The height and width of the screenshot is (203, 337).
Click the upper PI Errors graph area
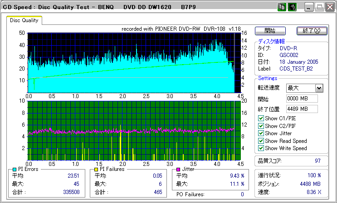coord(132,62)
